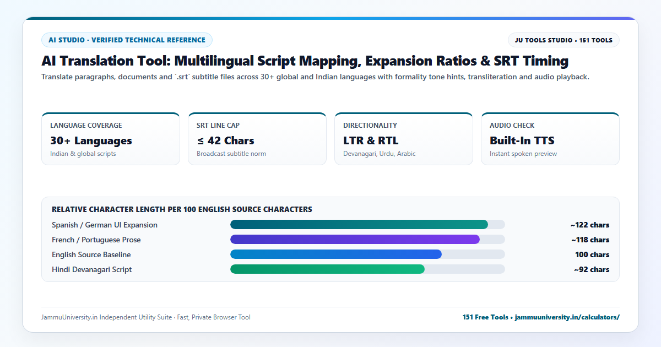
Task: Click the '100 chars' value
Action: [x=592, y=254]
